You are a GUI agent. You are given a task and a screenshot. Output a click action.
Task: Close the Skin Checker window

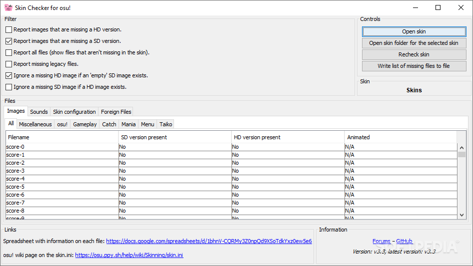tap(461, 7)
